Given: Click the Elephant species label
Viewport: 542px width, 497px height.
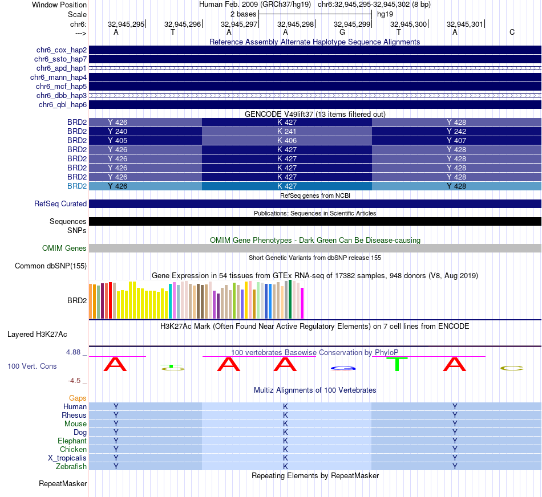Looking at the screenshot, I should click(72, 441).
